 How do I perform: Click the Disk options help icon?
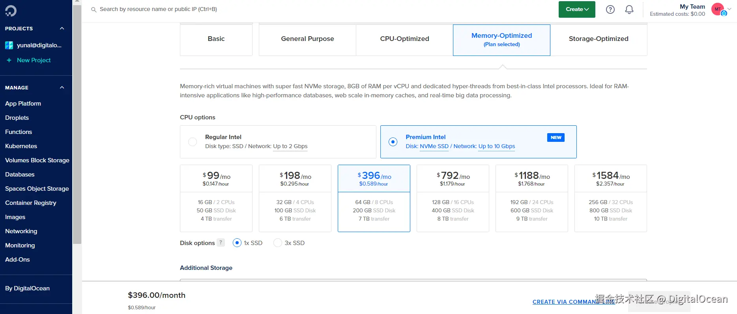[x=221, y=243]
